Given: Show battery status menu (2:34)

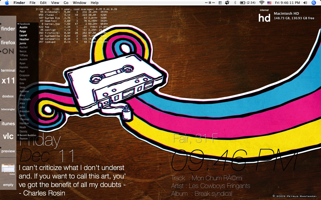Looking at the screenshot, I should (248, 3).
